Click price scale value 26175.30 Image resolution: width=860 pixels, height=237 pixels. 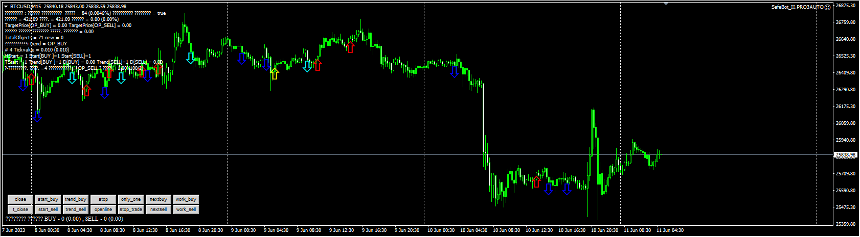point(846,107)
